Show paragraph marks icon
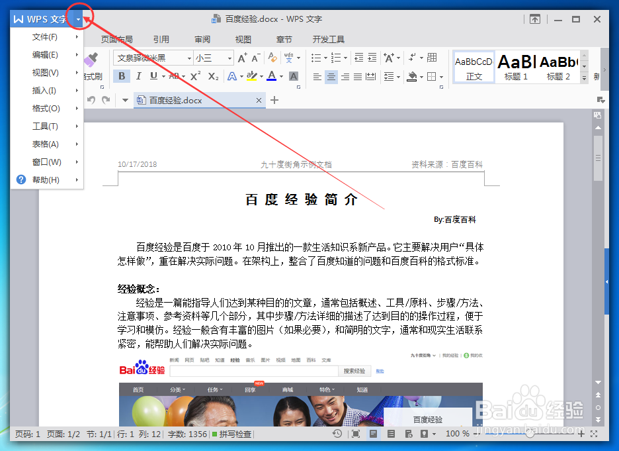The width and height of the screenshot is (619, 451). [x=412, y=58]
